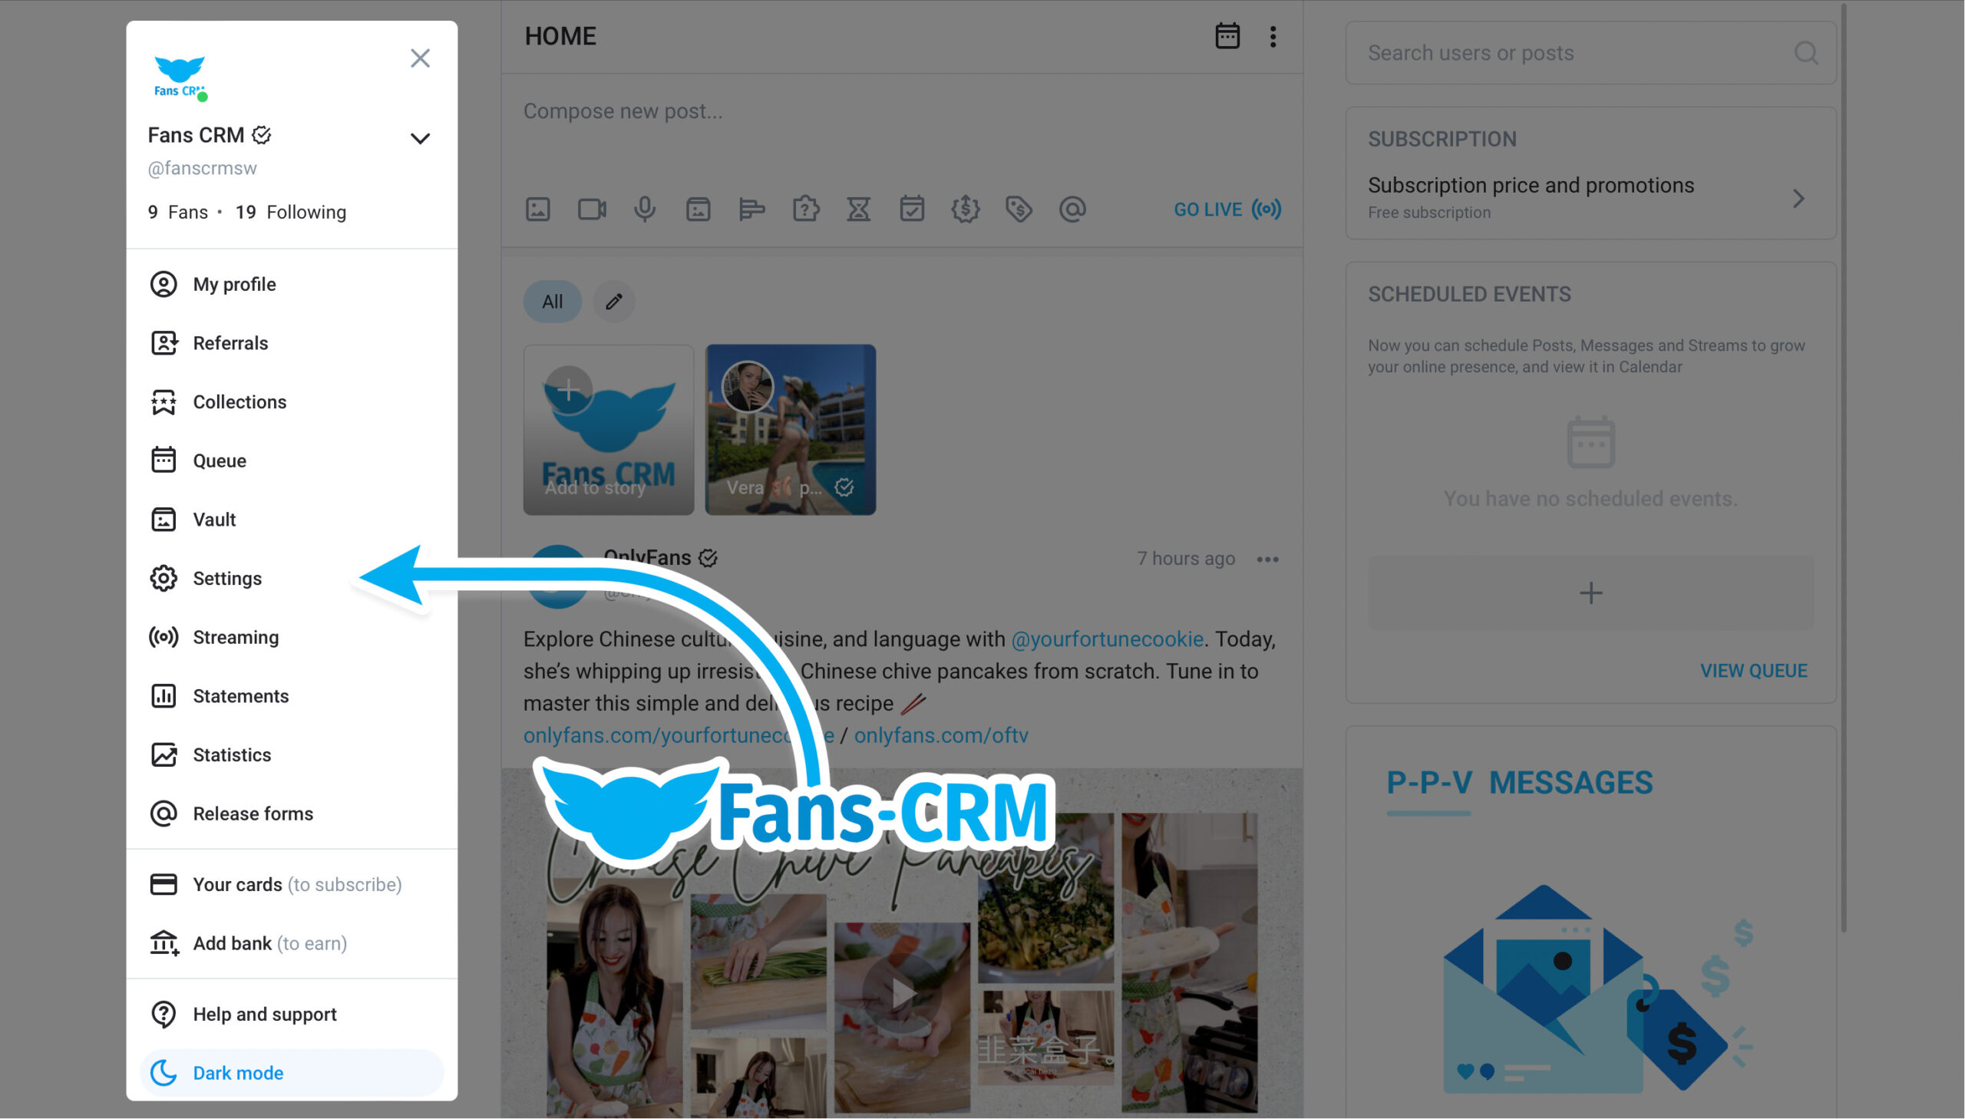Click the tag/label icon in post composer

pos(1018,208)
